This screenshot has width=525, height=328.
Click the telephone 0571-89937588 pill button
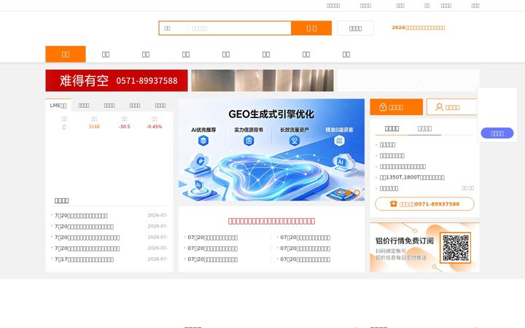pos(424,204)
